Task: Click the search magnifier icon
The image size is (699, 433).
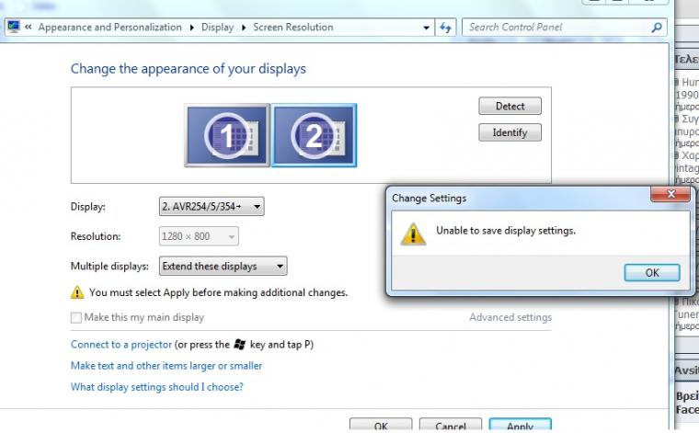Action: click(x=656, y=28)
